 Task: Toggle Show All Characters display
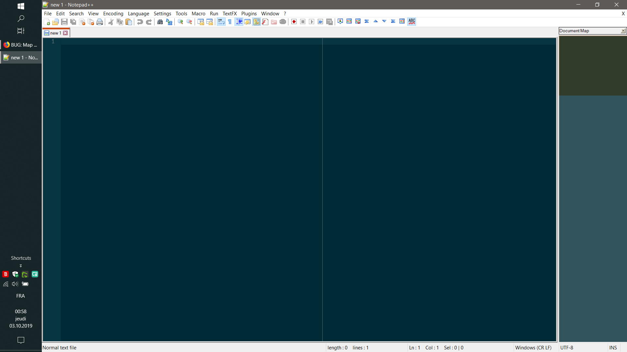(230, 22)
